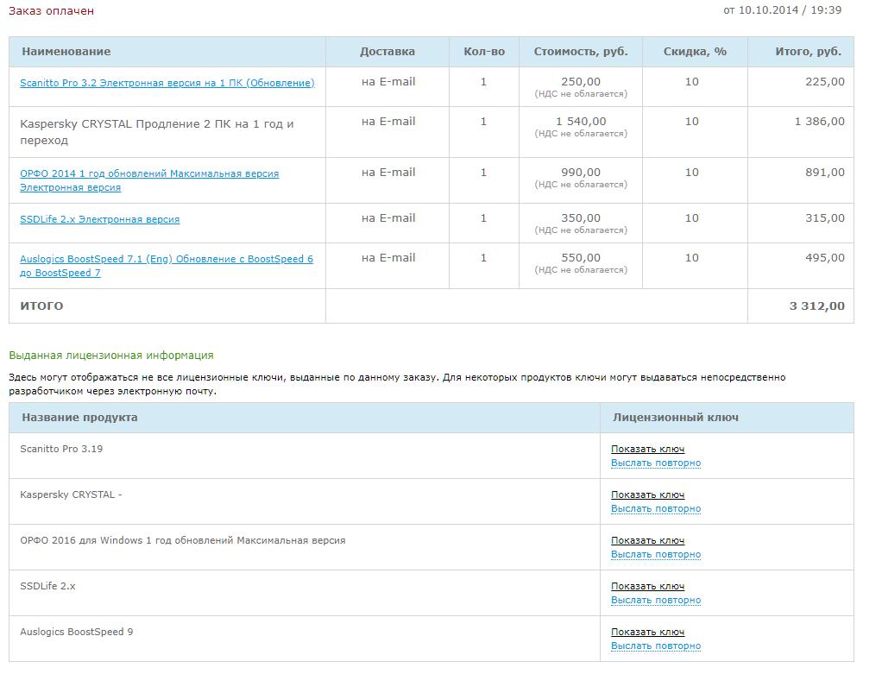The width and height of the screenshot is (882, 674).
Task: Select Auslogics BoostSpeed 9 product name
Action: pyautogui.click(x=77, y=632)
